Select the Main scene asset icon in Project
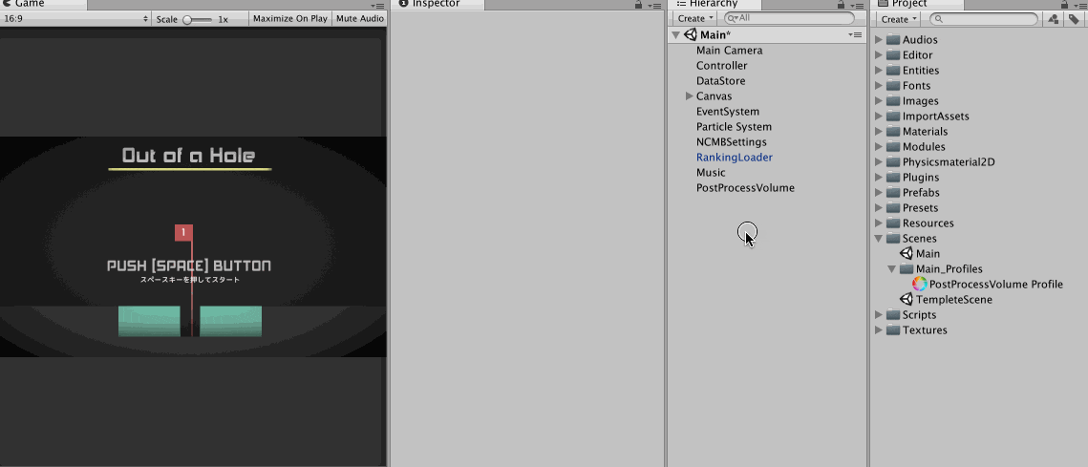 click(x=906, y=254)
